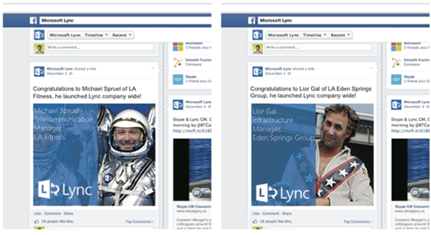Open Skype GM Giovanni article title, Lior Gal screenshot
Image resolution: width=431 pixels, height=235 pixels.
[412, 206]
